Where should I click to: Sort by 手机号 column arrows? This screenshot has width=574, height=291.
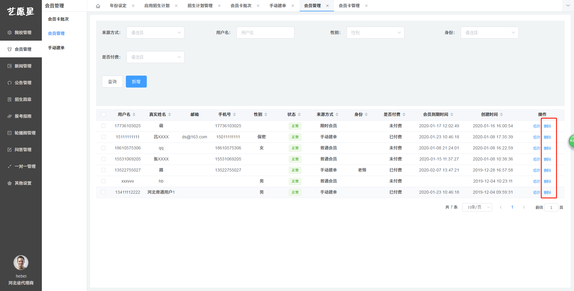coord(234,114)
